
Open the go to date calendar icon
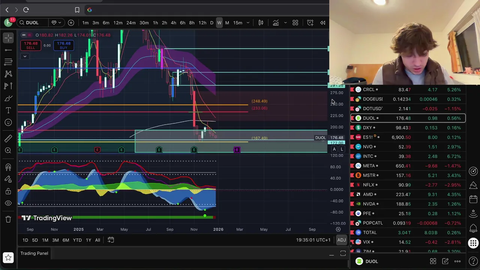111,240
